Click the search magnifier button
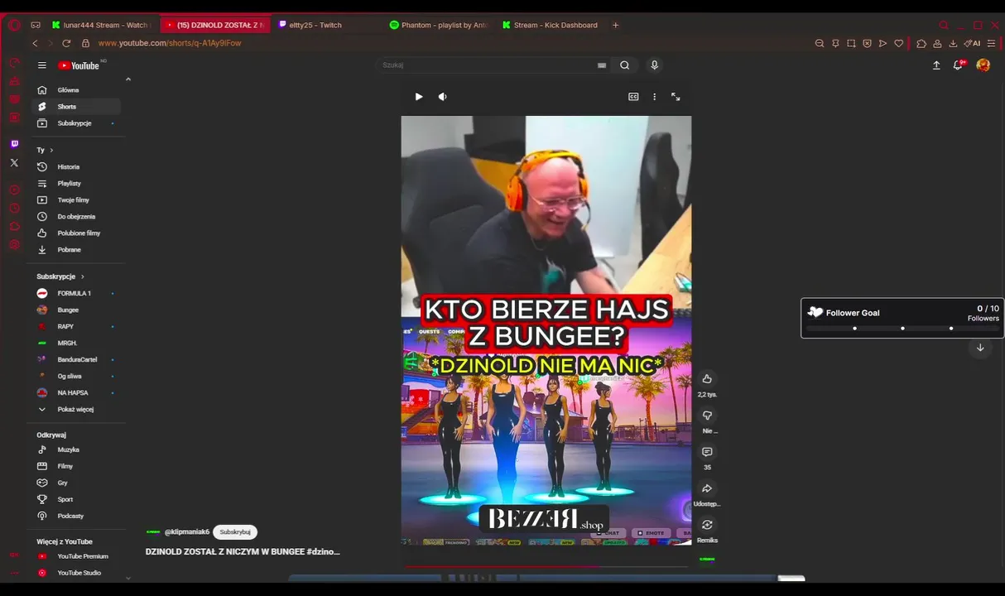This screenshot has width=1005, height=596. pyautogui.click(x=625, y=65)
